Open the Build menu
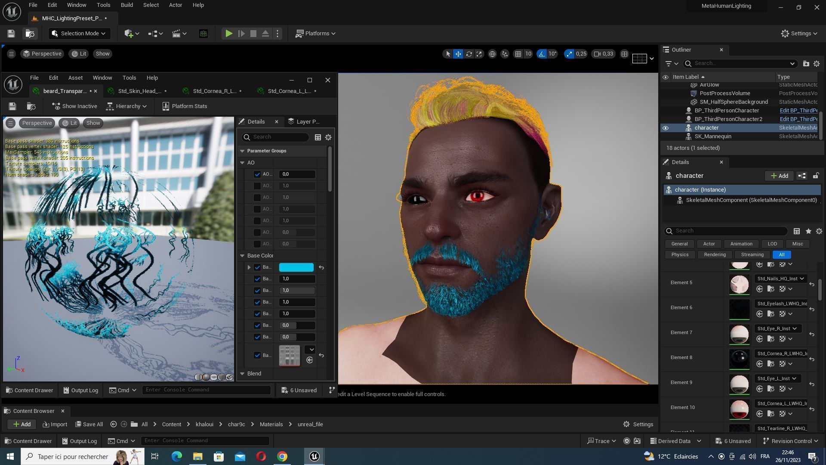 click(x=126, y=5)
